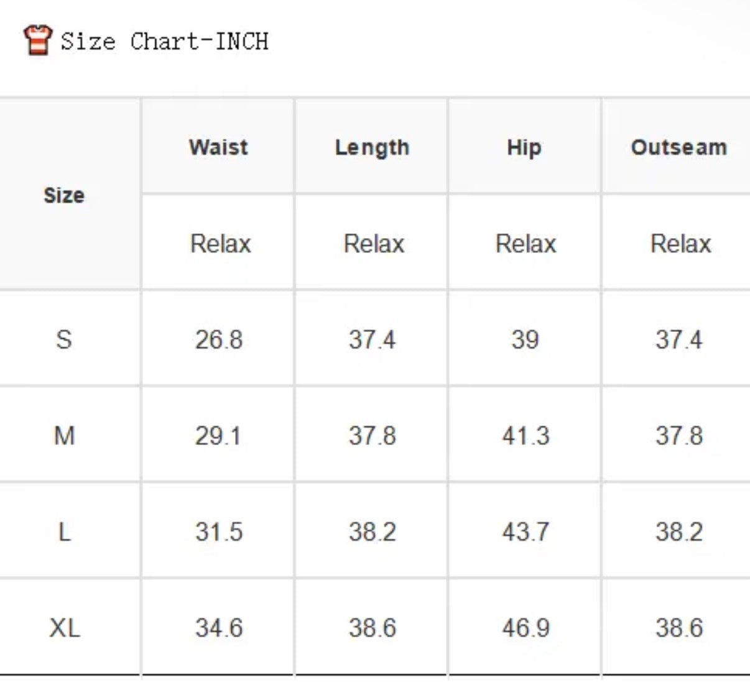This screenshot has height=690, width=750.
Task: Click the 46.9 hip value
Action: point(525,627)
